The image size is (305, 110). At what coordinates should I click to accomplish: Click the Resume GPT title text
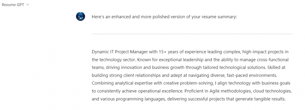(x=13, y=5)
